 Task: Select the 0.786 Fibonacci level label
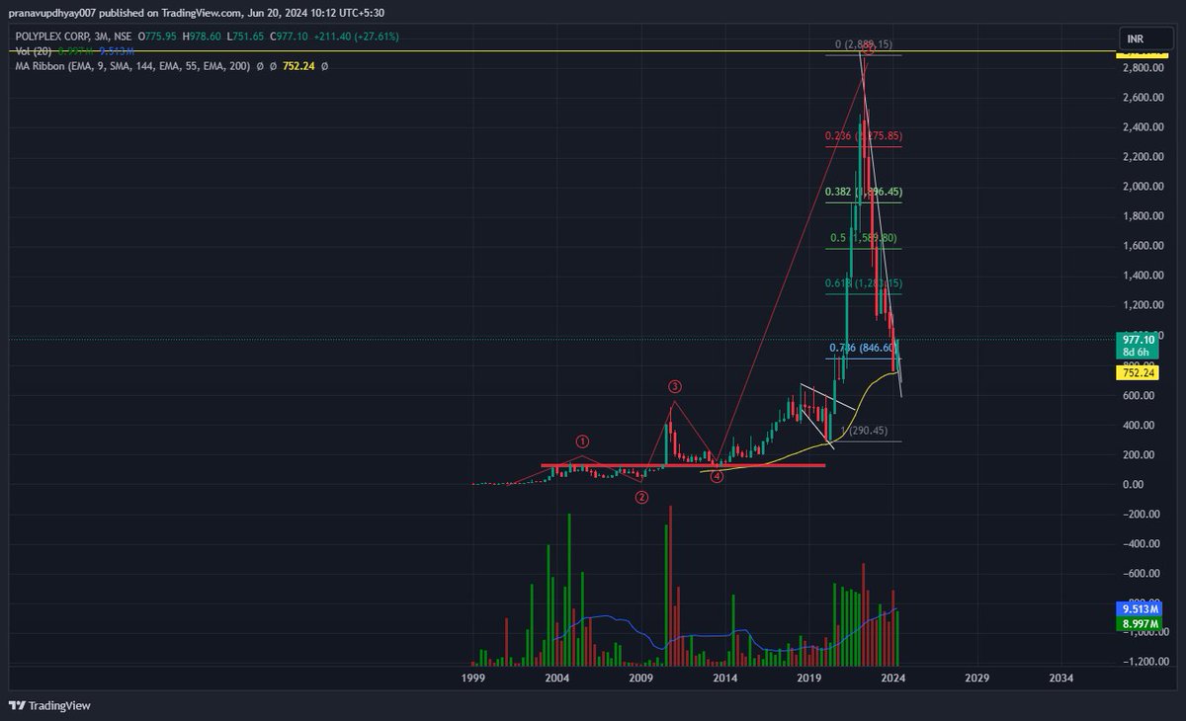tap(862, 348)
